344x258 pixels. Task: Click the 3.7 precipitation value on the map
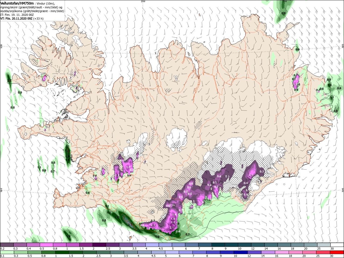click(130, 225)
